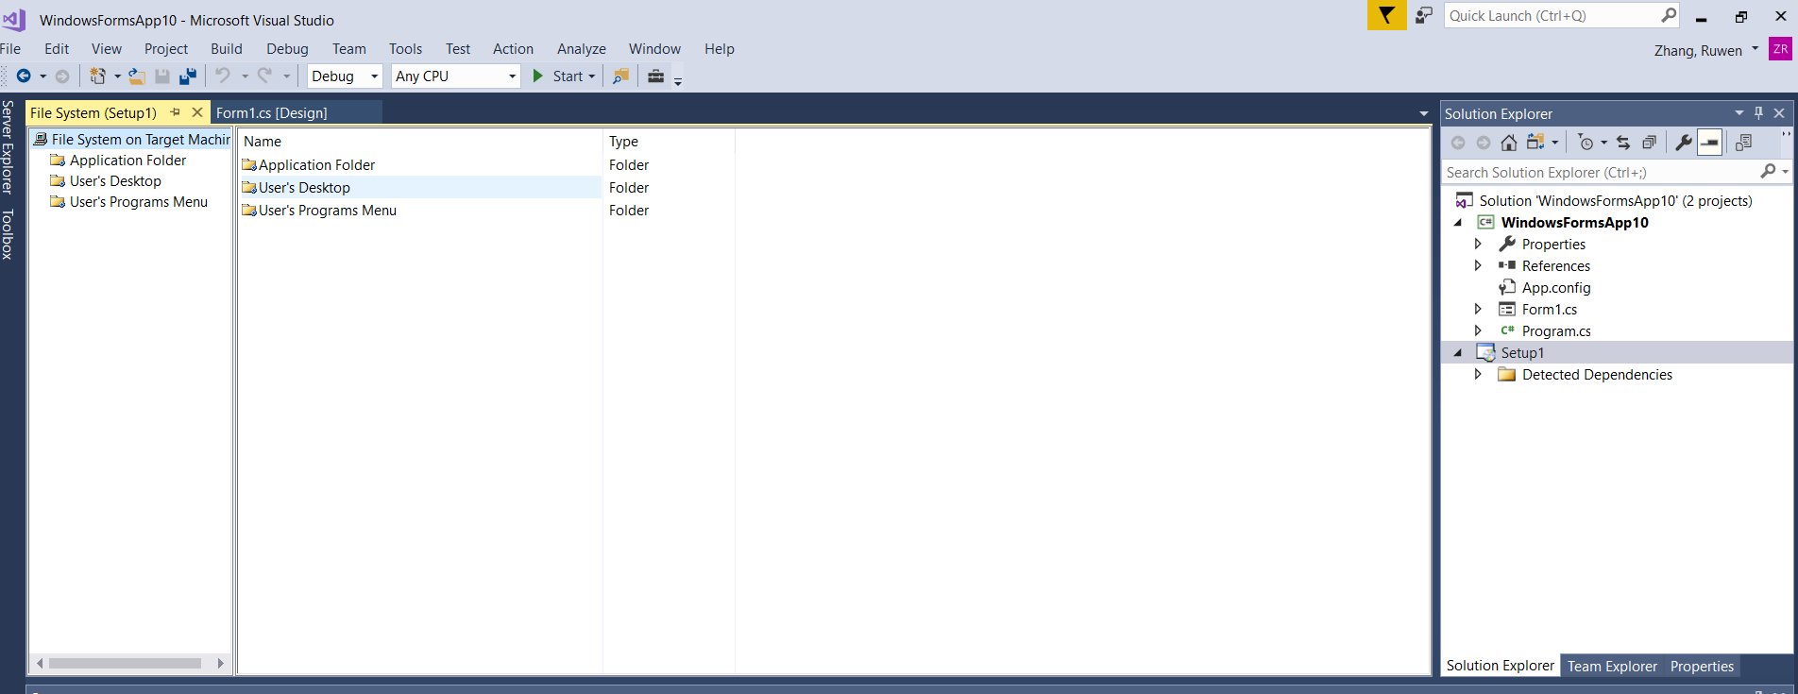The image size is (1798, 694).
Task: Switch to the Team Explorer bottom tab
Action: (x=1612, y=667)
